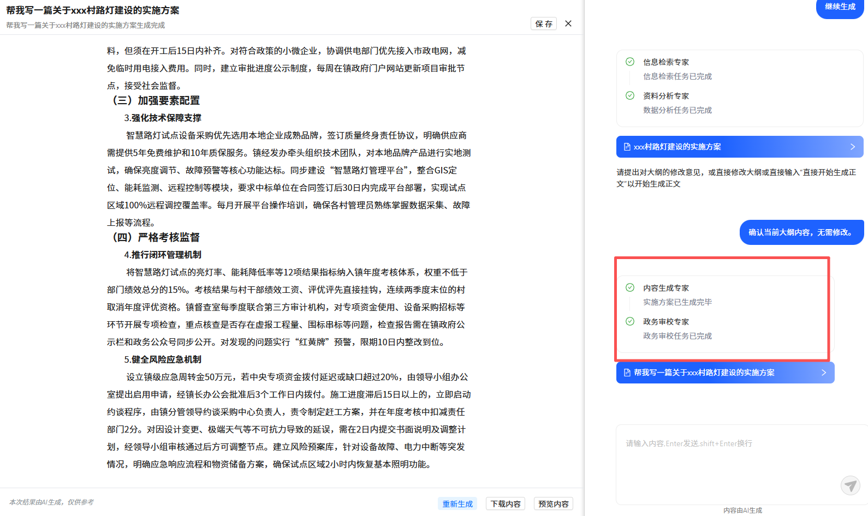The image size is (868, 516).
Task: Expand the 帮我写一篇关于xxx村路灯建设 card chevron
Action: point(823,373)
